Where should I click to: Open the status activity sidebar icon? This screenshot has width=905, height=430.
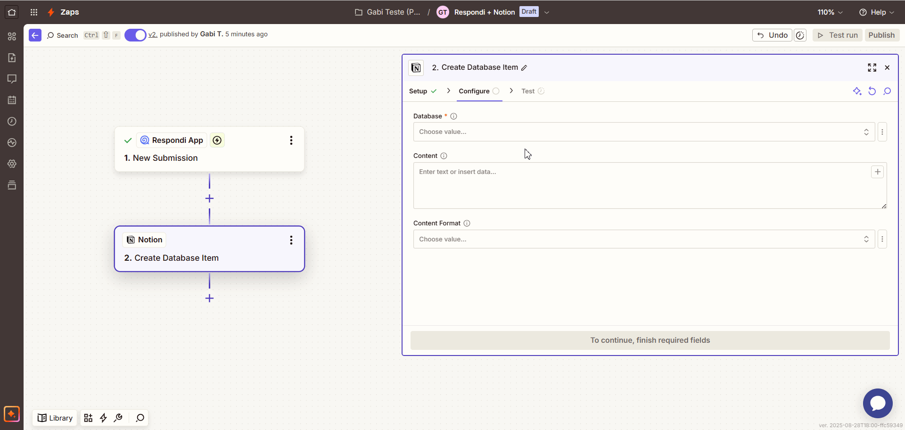point(12,142)
